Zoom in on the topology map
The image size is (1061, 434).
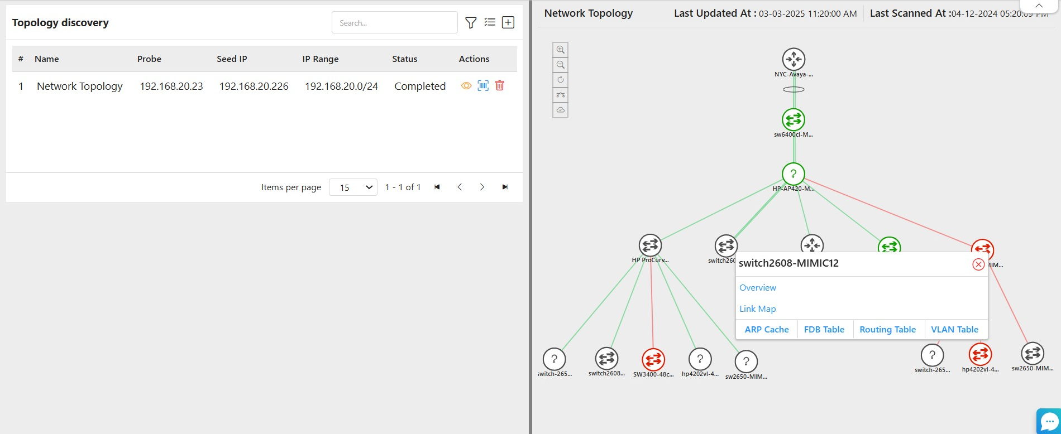pyautogui.click(x=560, y=50)
